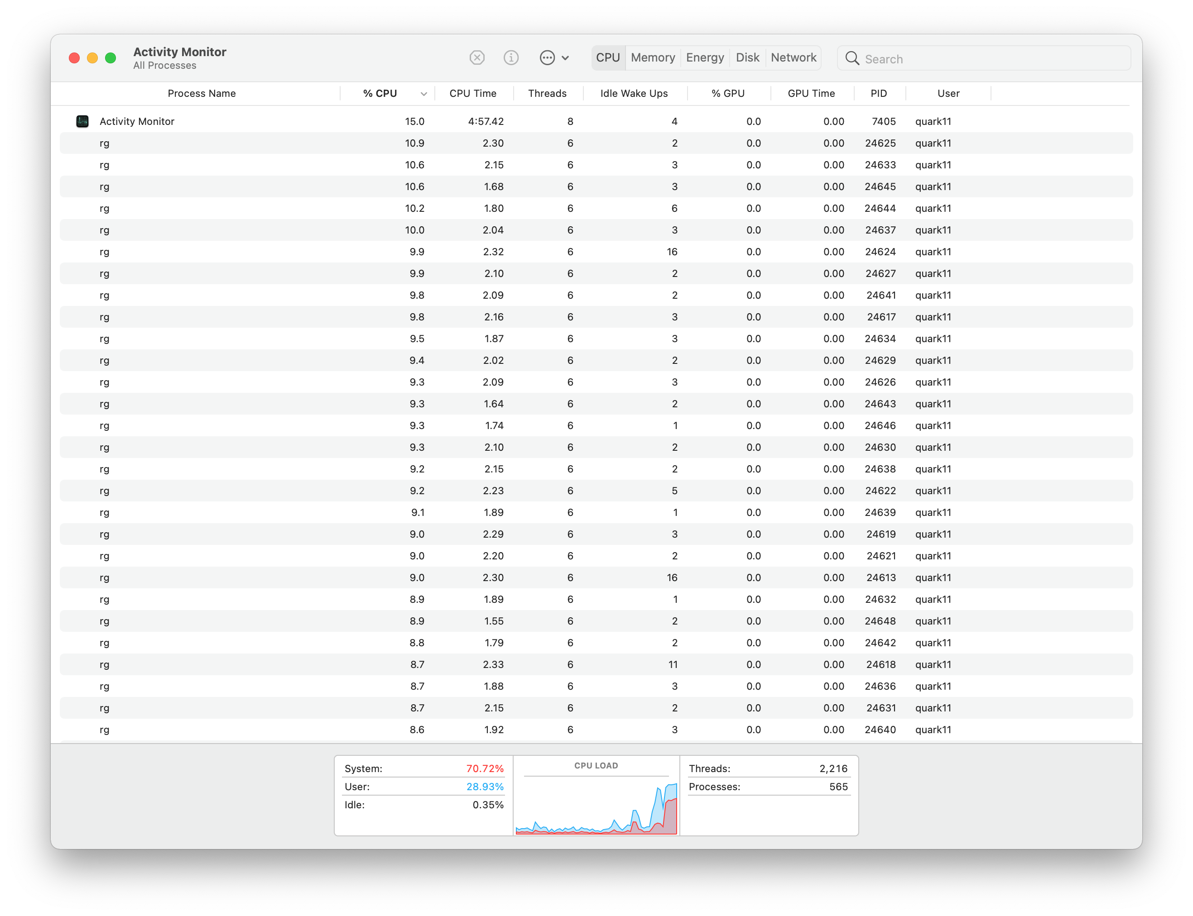Select rg process with PID 24639
The image size is (1193, 916).
pyautogui.click(x=596, y=512)
